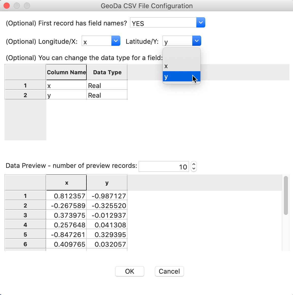This screenshot has width=293, height=295.
Task: Cancel the CSV file configuration
Action: pos(169,271)
